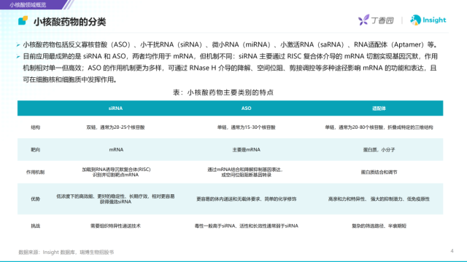Image resolution: width=467 pixels, height=262 pixels.
Task: Click the cell 主要是mRNA
Action: (x=247, y=150)
